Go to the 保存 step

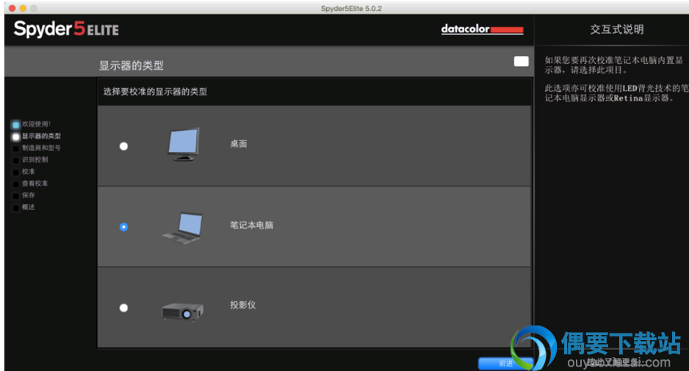coord(28,195)
